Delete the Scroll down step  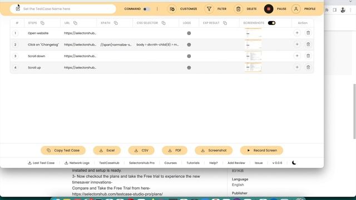308,56
